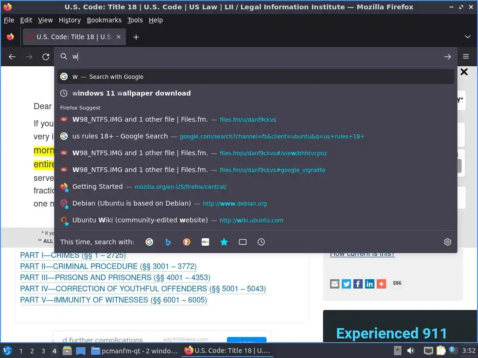Select 'w — Search with Google' suggestion

255,77
